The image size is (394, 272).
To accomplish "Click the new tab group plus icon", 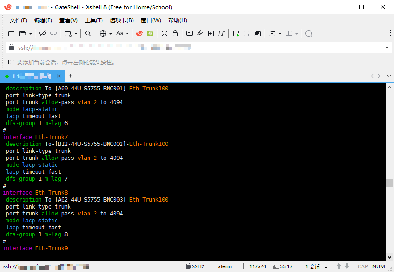I will pos(272,33).
